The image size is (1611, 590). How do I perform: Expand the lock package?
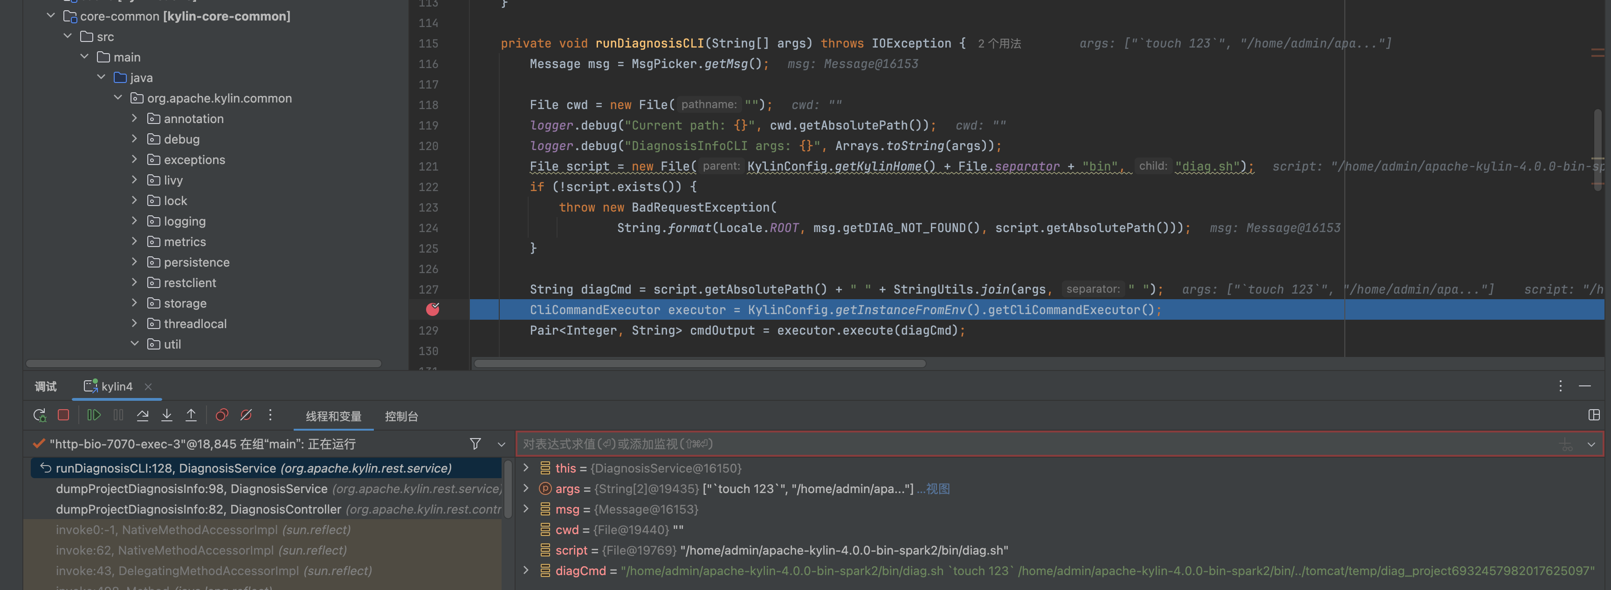click(134, 200)
